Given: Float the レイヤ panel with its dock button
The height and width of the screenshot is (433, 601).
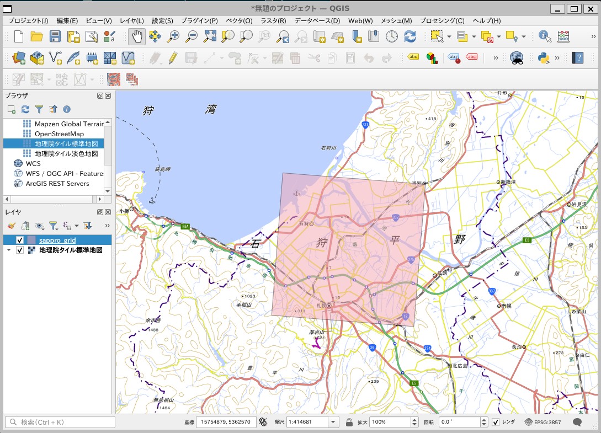Looking at the screenshot, I should click(x=100, y=212).
